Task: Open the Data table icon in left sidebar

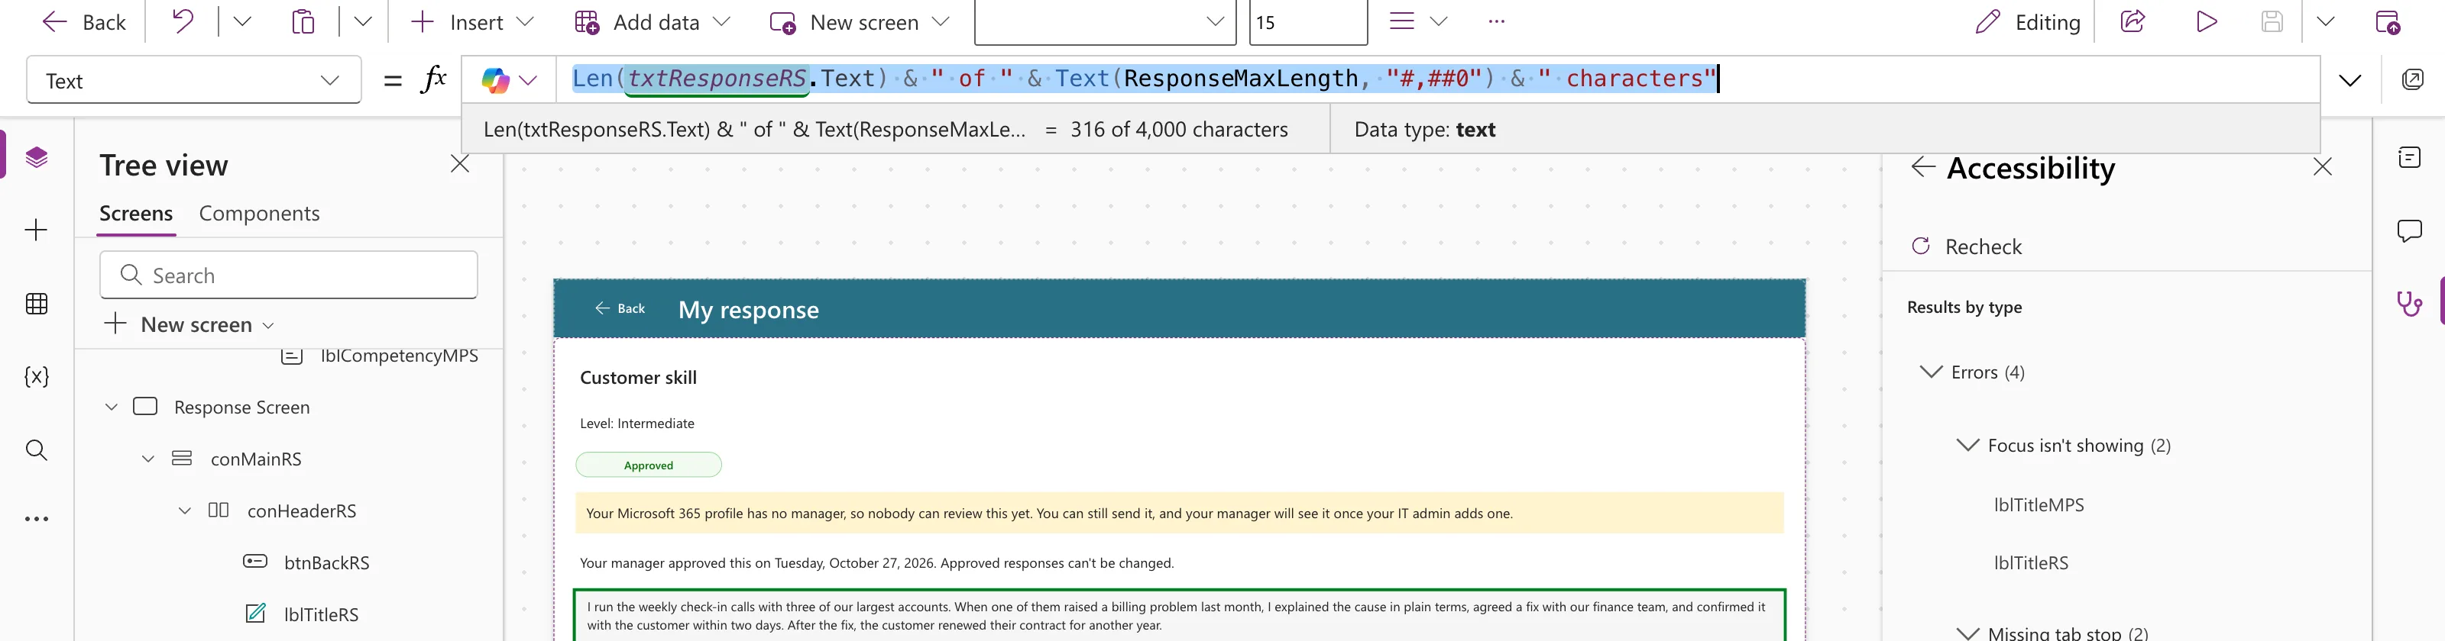Action: pos(36,304)
